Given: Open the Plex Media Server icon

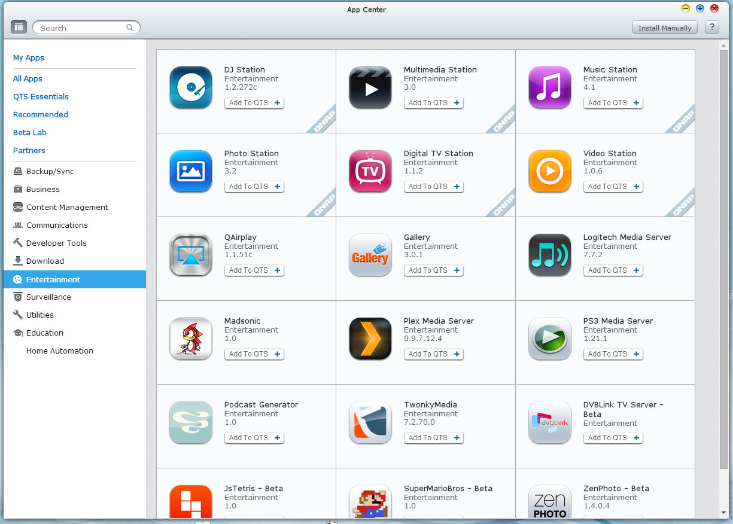Looking at the screenshot, I should point(370,339).
